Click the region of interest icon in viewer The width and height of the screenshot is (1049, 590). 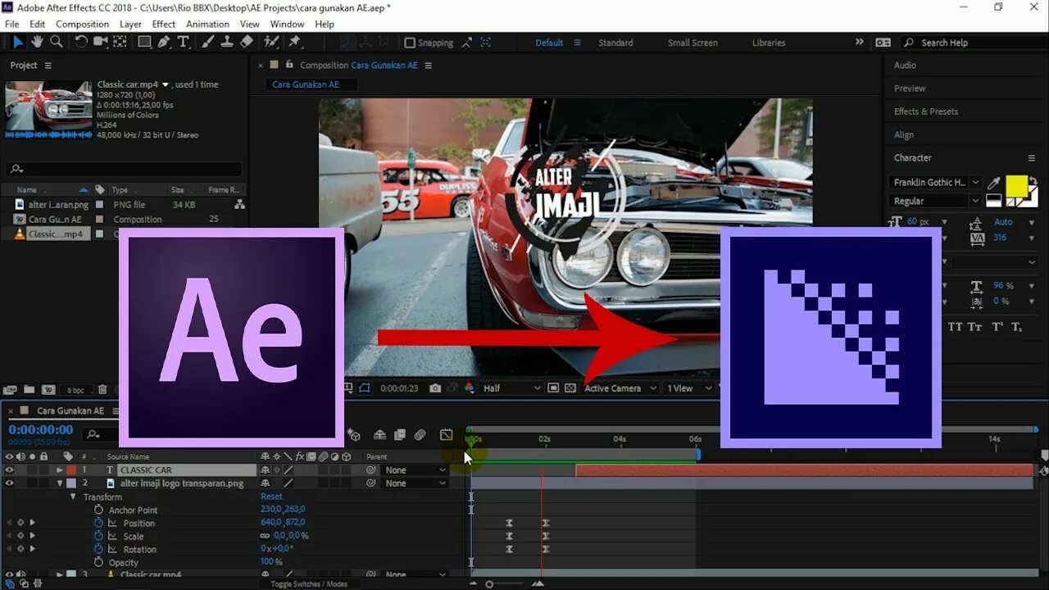[553, 388]
